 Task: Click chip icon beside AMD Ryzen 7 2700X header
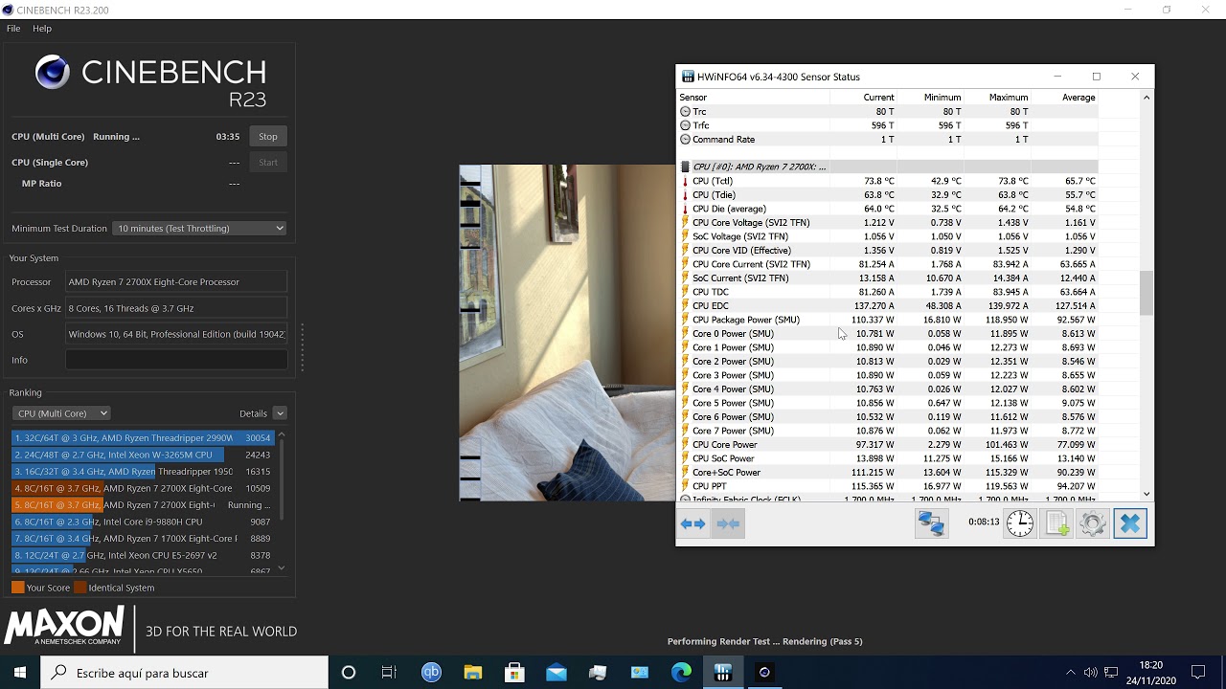pyautogui.click(x=685, y=167)
